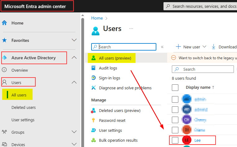This screenshot has width=237, height=147.
Task: Collapse the Azure Active Directory section
Action: (x=74, y=58)
